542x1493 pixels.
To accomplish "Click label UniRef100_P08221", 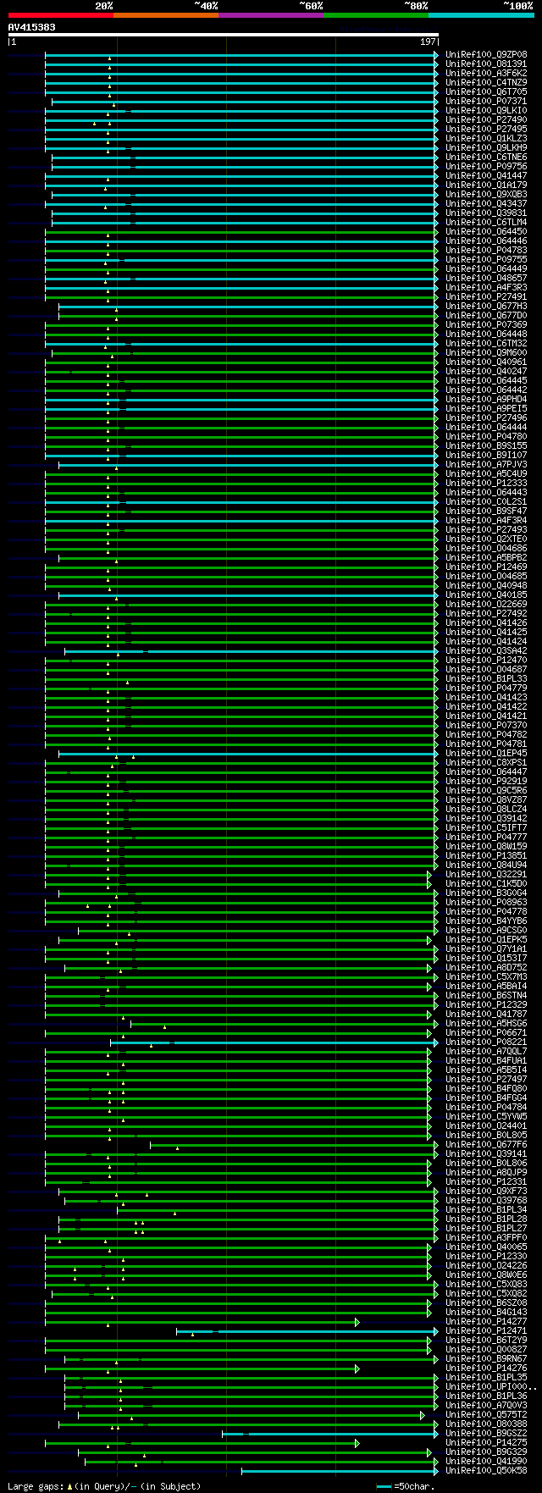I will 486,1042.
